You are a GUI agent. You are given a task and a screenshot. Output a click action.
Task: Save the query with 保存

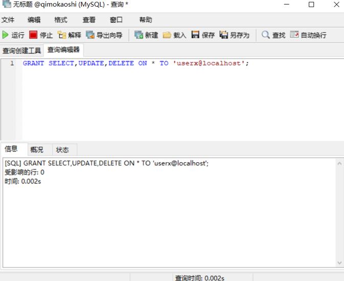pos(203,35)
